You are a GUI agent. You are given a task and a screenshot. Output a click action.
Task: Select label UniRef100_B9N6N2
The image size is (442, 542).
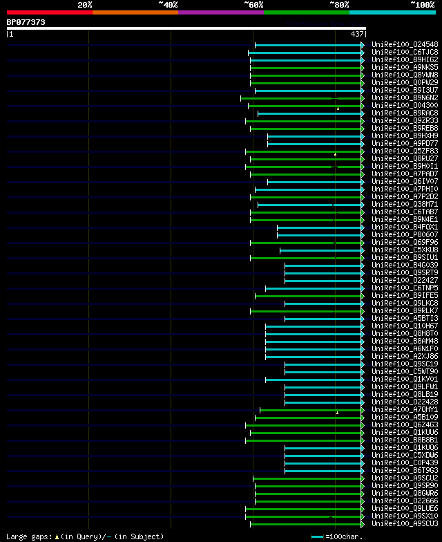point(405,98)
